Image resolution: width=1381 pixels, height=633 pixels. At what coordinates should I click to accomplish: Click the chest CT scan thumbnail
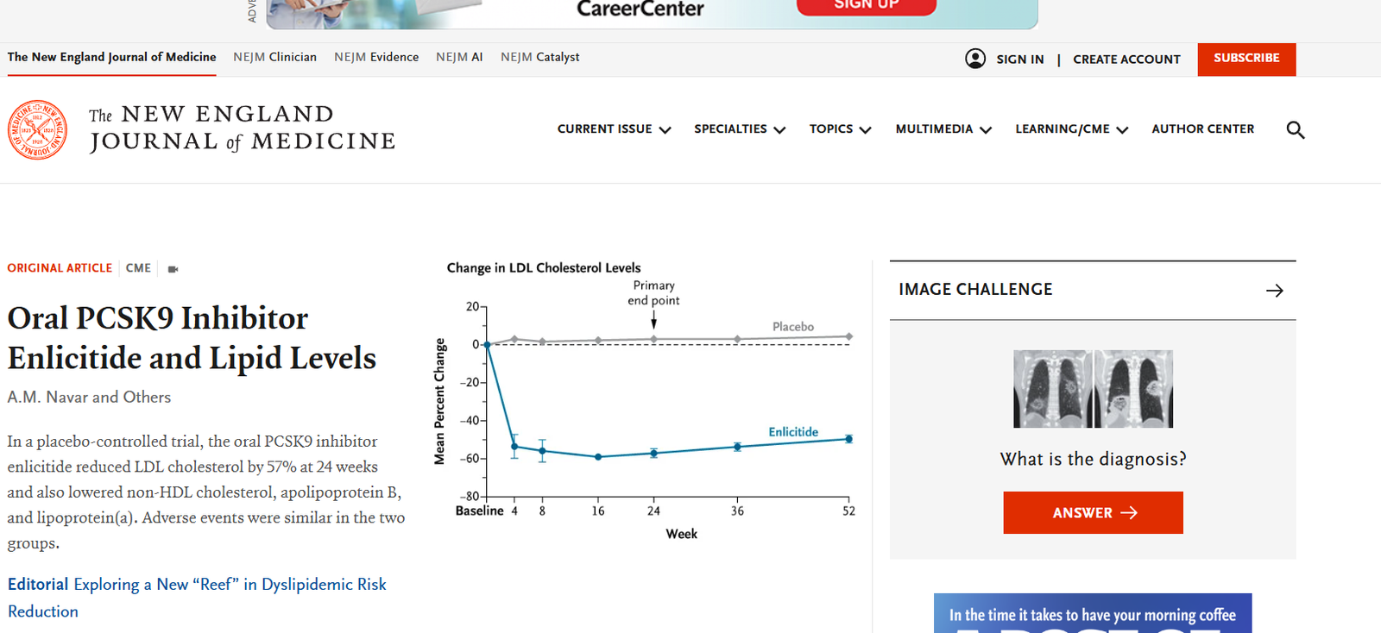pos(1093,389)
